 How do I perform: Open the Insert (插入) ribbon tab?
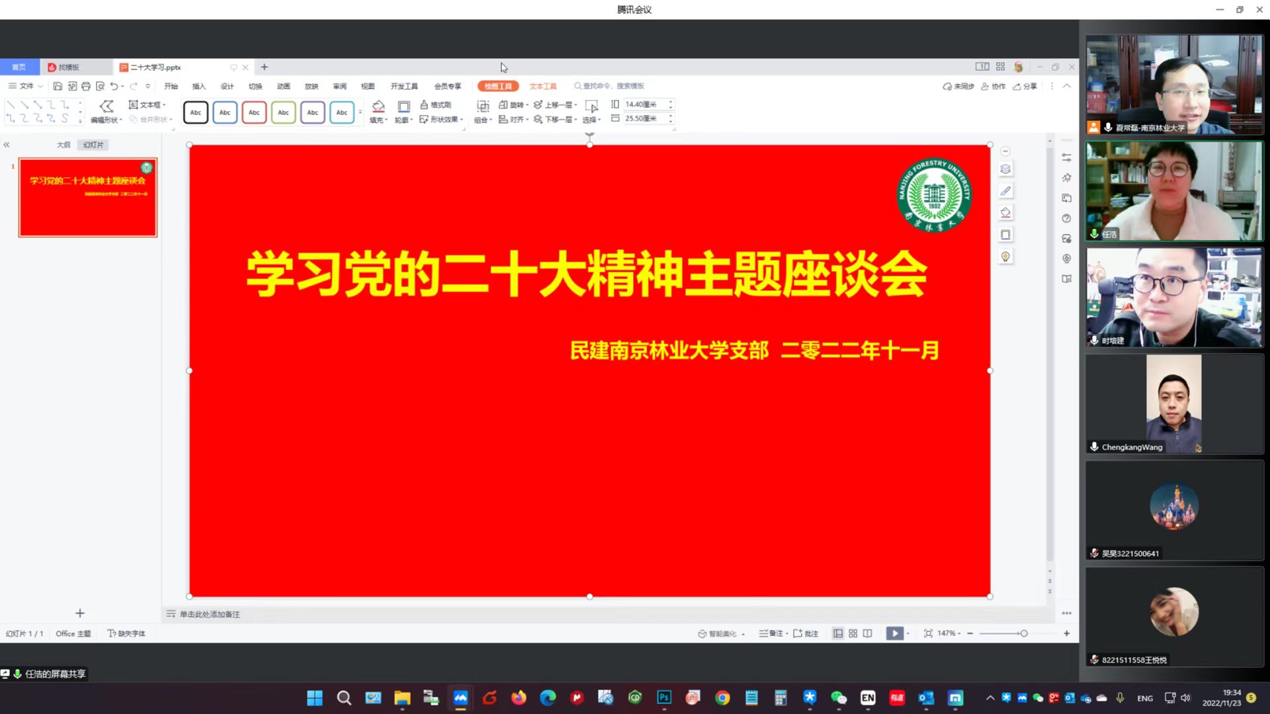pyautogui.click(x=199, y=86)
